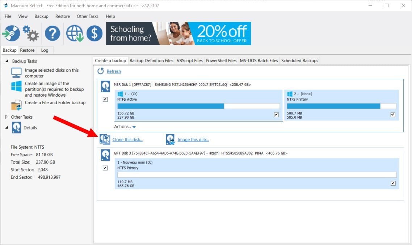Switch to the Log tab
The image size is (412, 245).
(x=45, y=50)
